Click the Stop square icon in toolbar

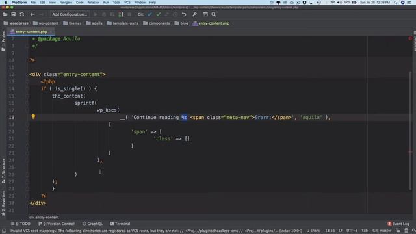[129, 14]
